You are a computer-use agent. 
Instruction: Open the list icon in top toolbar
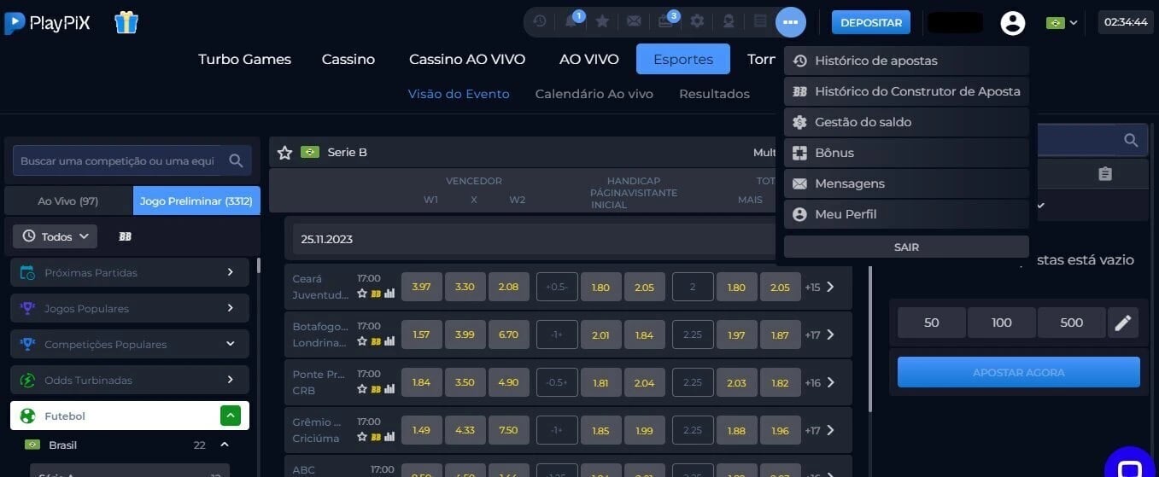[x=760, y=22]
